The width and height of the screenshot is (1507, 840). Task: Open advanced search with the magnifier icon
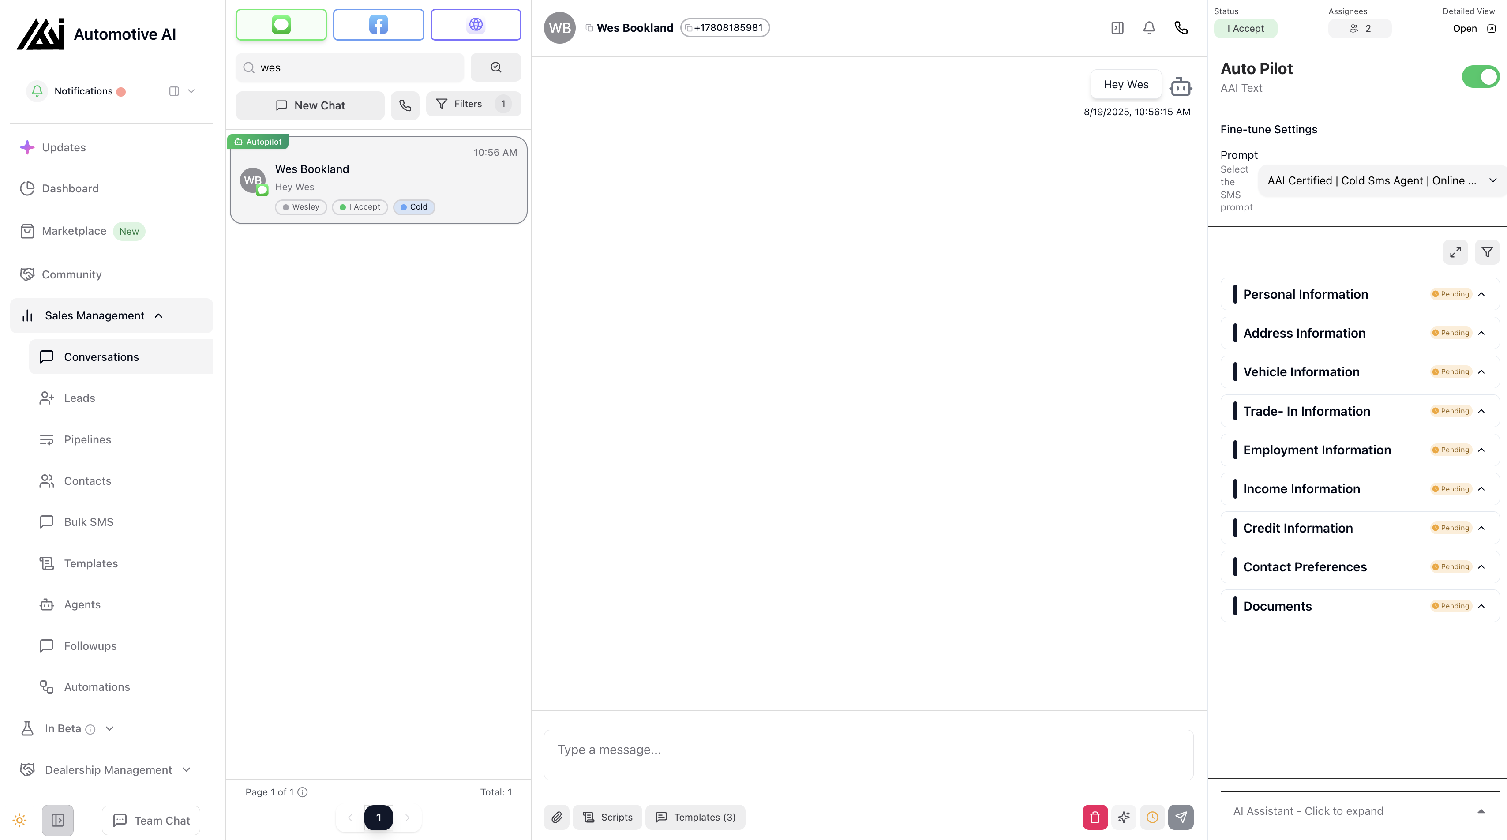point(495,67)
